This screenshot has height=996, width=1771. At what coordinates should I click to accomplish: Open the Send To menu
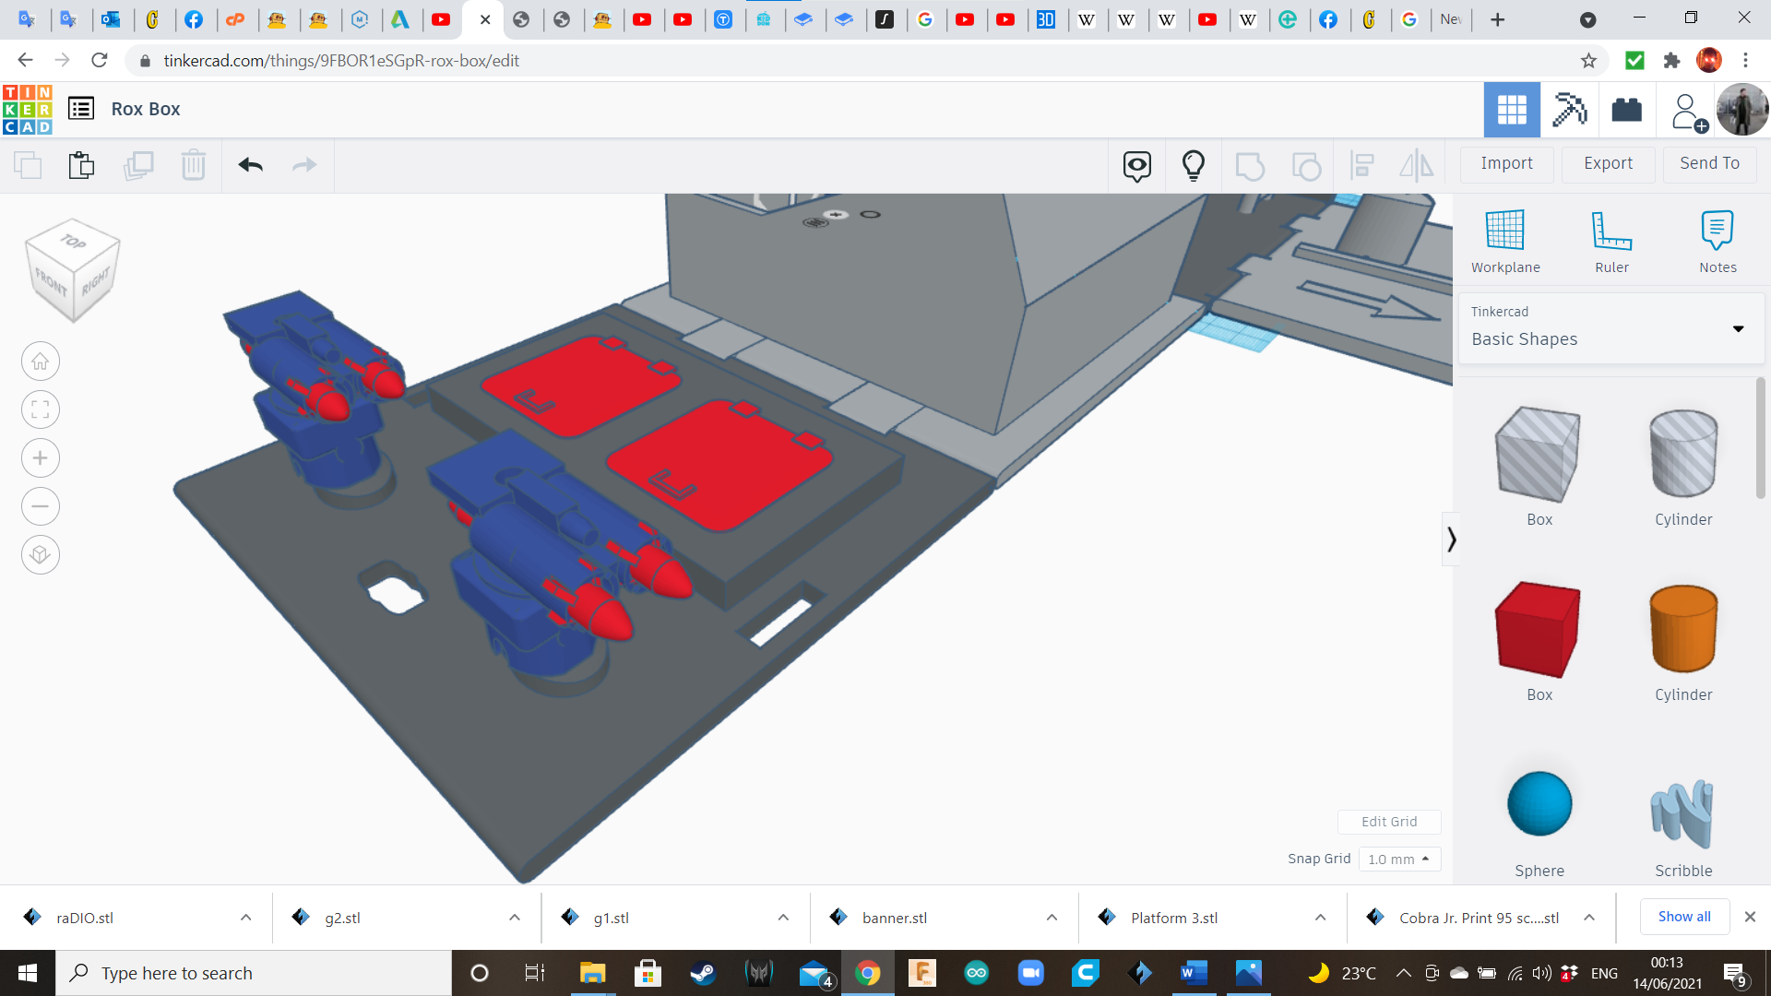(1709, 163)
